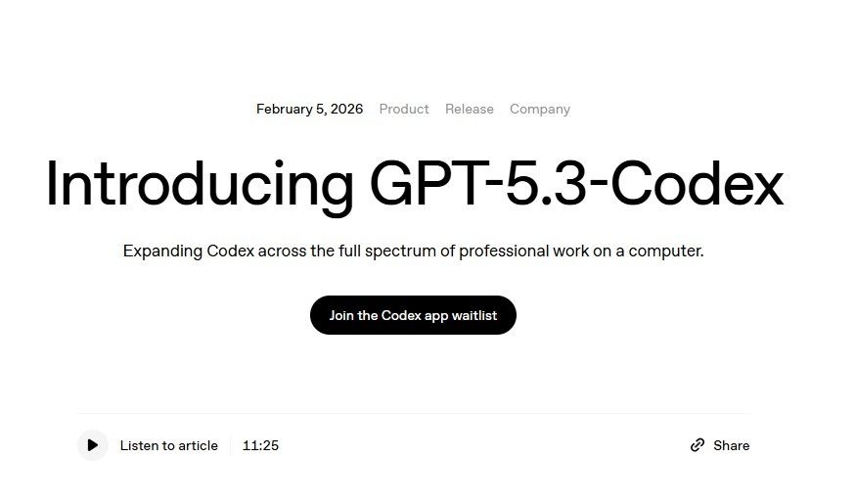The image size is (856, 503).
Task: Open the Company category tag
Action: [x=540, y=109]
